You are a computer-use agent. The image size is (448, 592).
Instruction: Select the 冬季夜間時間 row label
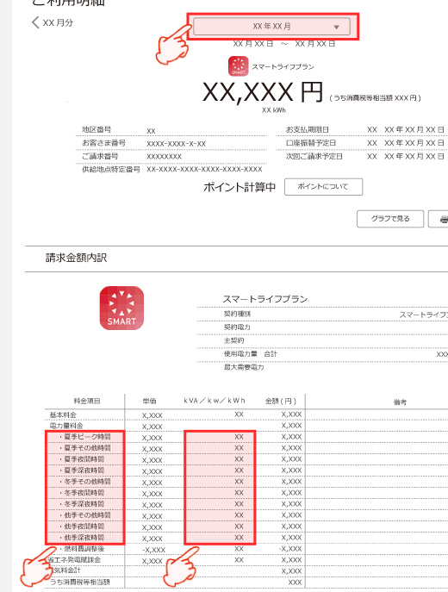pos(82,493)
